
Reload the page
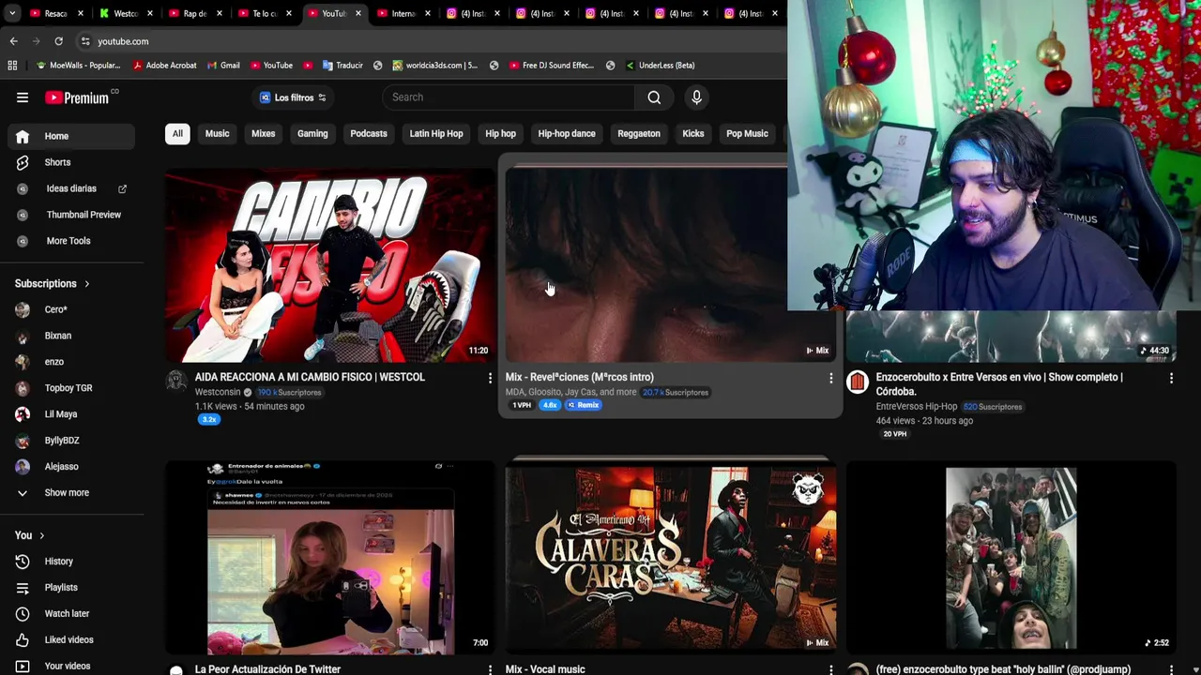pos(58,41)
